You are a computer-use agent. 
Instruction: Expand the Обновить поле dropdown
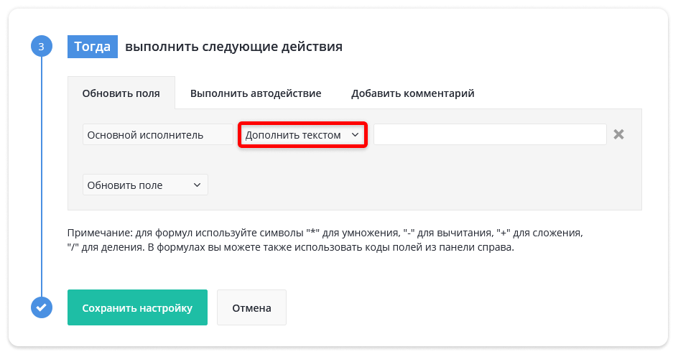(145, 185)
